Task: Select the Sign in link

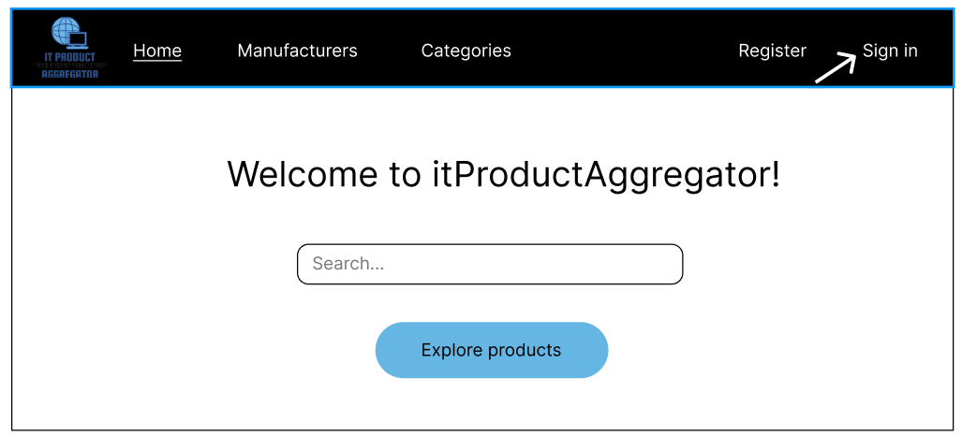Action: [890, 51]
